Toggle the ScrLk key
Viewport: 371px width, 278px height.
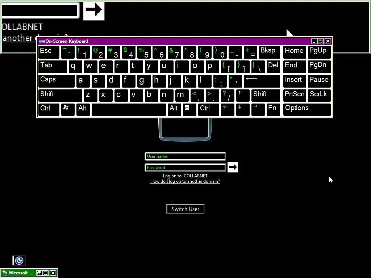tap(319, 96)
